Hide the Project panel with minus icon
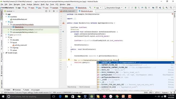This screenshot has width=176, height=99. (57, 11)
